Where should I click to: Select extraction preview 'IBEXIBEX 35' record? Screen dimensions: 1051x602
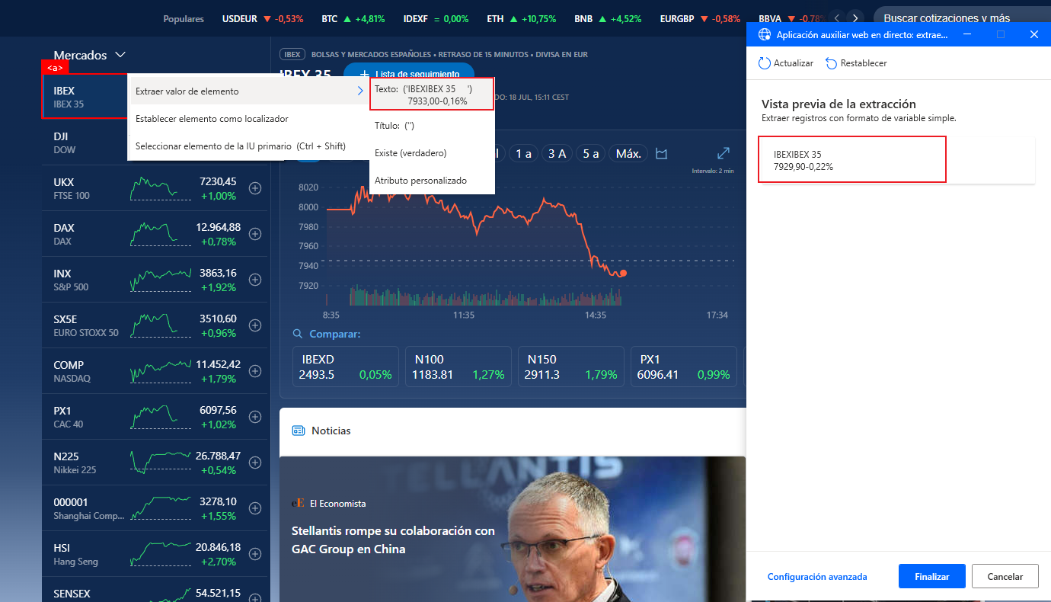click(896, 160)
